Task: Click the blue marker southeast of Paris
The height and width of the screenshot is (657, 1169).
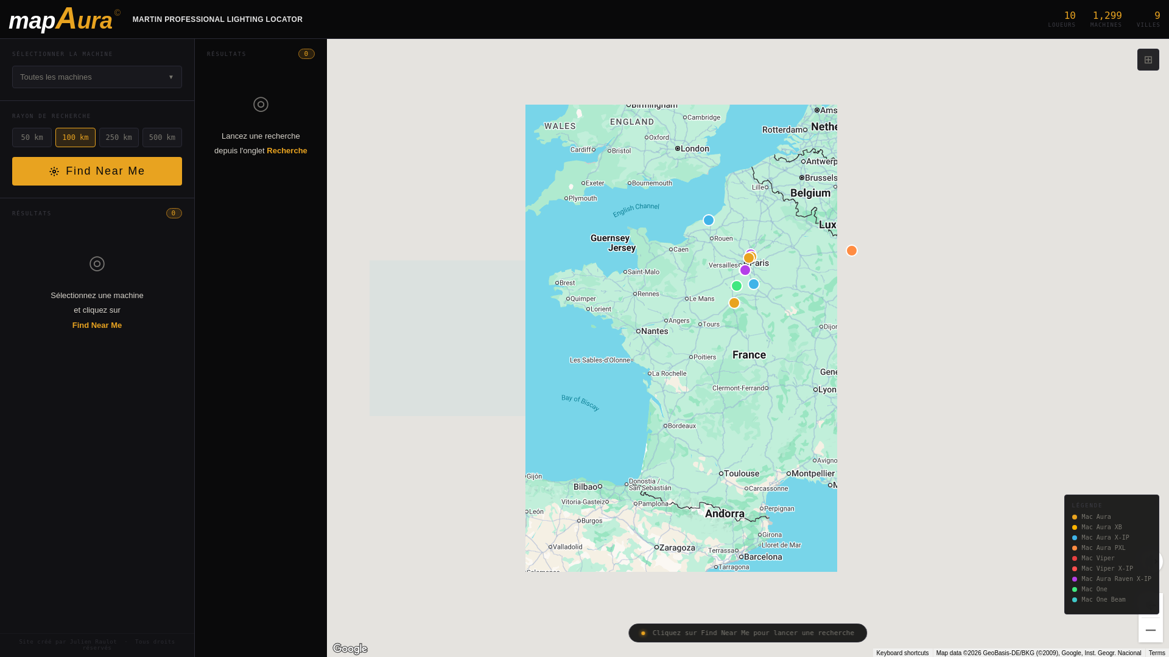Action: tap(754, 284)
